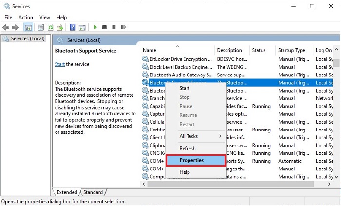341x206 pixels.
Task: Click the Back arrow toolbar icon
Action: click(6, 27)
